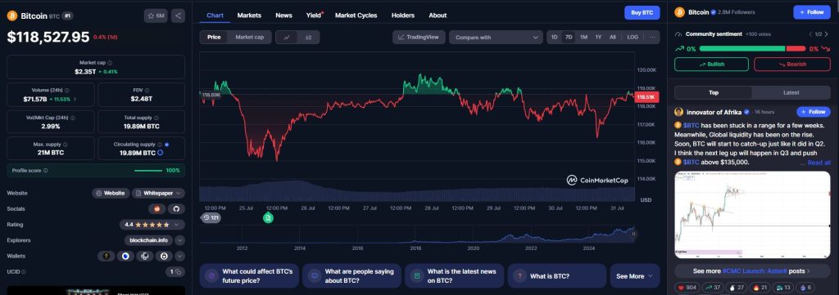Screen dimensions: 839x295
Task: Open the Holders tab
Action: [403, 16]
